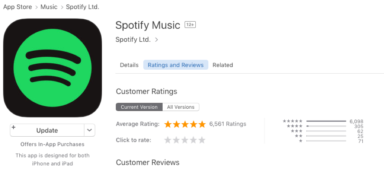Expand the Update button dropdown arrow
The image size is (384, 169).
coord(89,130)
